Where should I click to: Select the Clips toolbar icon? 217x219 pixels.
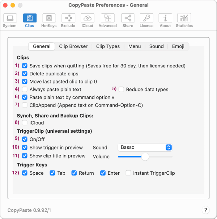pos(30,20)
